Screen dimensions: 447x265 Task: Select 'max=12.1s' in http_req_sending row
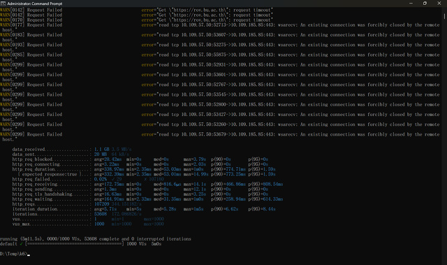(195, 189)
